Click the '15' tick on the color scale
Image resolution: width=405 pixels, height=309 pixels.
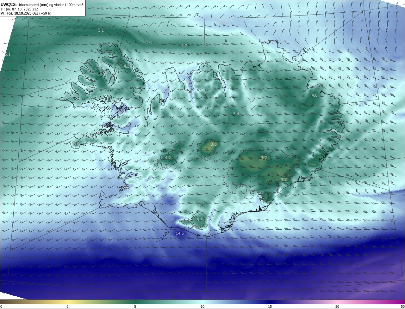(270, 306)
